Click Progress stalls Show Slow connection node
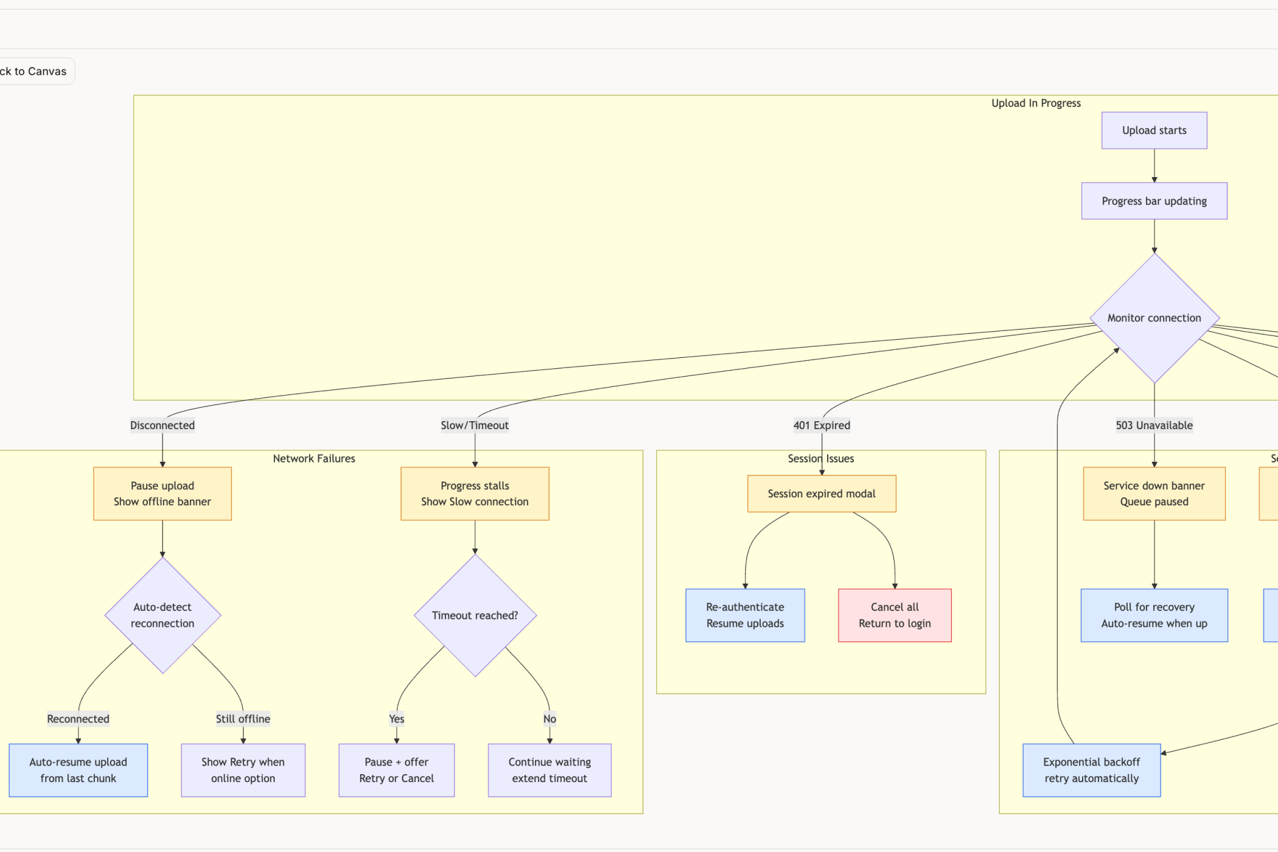Viewport: 1278px width, 852px height. (475, 494)
